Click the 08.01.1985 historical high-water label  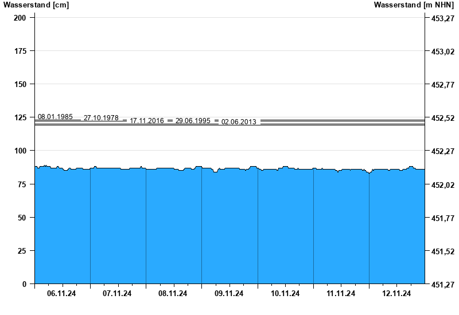coord(55,117)
